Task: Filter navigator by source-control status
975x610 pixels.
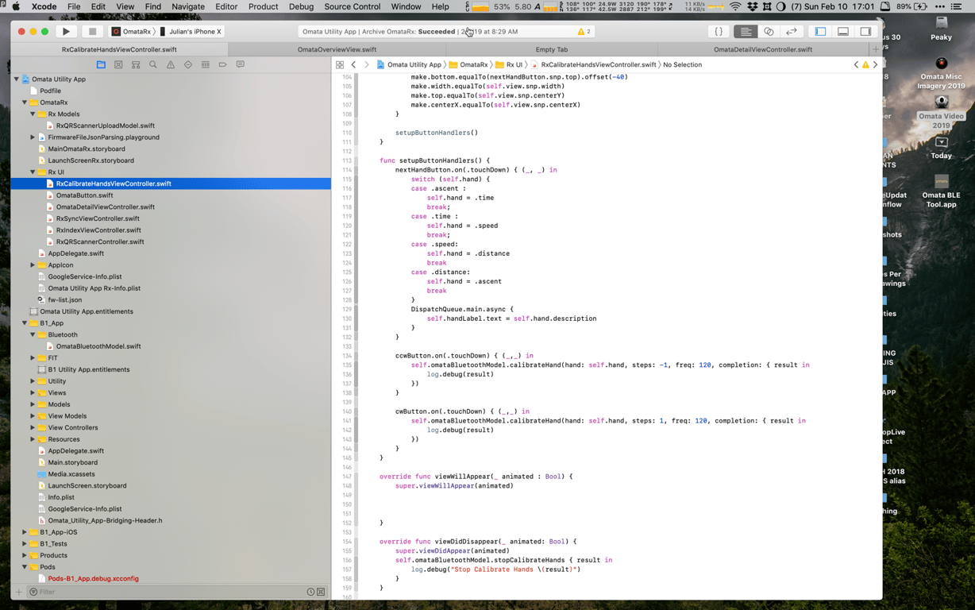Action: [x=321, y=592]
